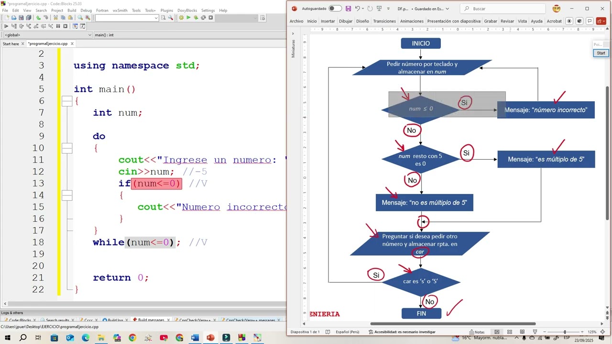Click Debug/Continue arrow in debugger toolbar
The image size is (612, 344).
6,26
